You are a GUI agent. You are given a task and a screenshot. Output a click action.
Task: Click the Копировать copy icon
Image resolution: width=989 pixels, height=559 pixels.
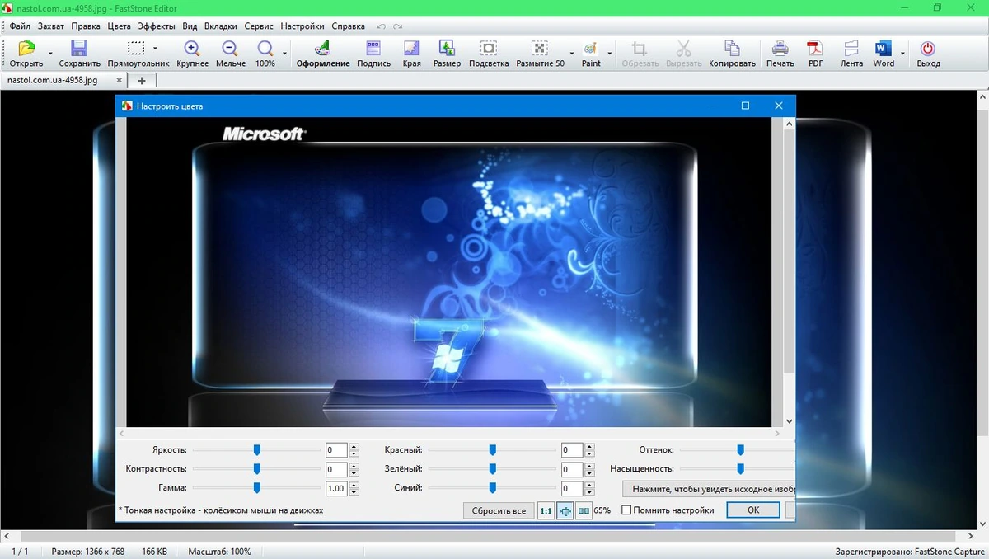click(x=732, y=49)
